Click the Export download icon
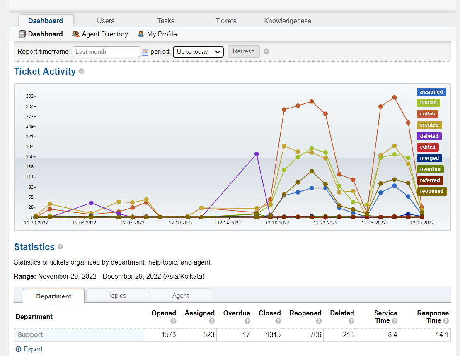Screen dimensions: 460x356 point(18,349)
